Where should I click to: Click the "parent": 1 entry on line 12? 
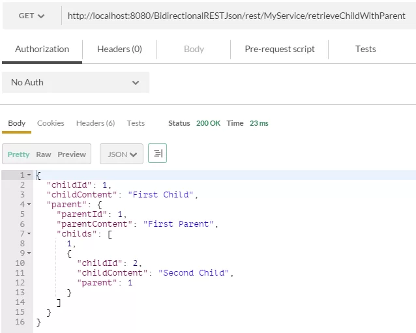pyautogui.click(x=104, y=283)
